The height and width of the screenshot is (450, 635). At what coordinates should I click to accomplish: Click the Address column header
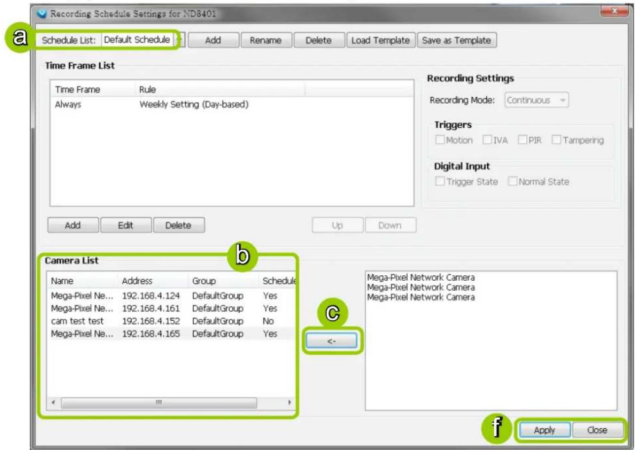pyautogui.click(x=153, y=281)
